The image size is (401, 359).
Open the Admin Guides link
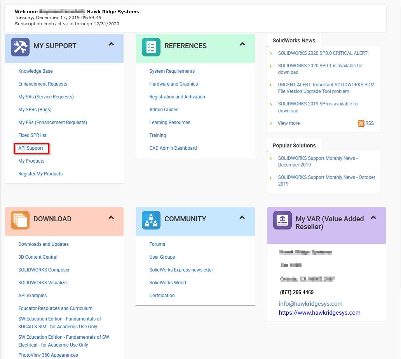tap(164, 110)
